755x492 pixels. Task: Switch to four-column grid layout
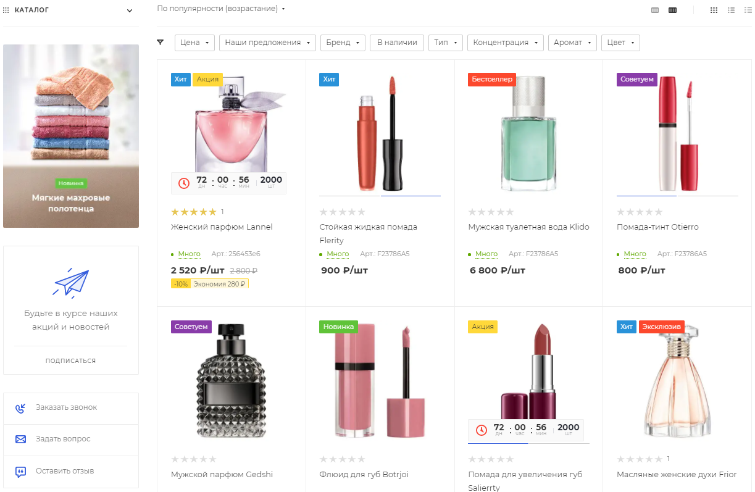click(x=673, y=10)
